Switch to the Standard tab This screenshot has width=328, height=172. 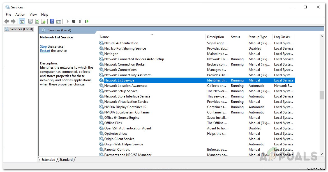point(66,159)
